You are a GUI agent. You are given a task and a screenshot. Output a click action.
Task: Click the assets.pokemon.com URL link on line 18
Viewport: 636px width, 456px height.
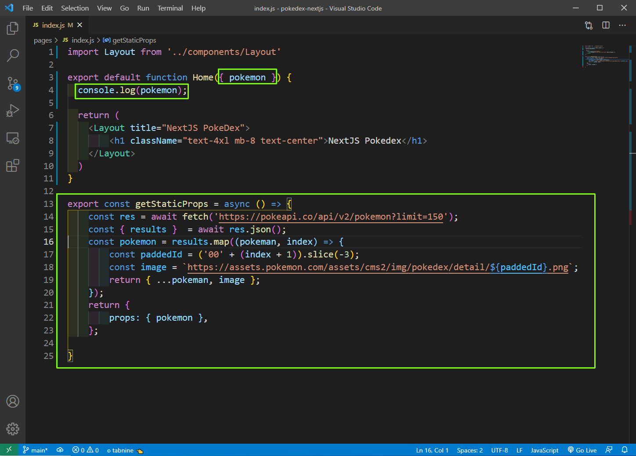click(x=378, y=267)
